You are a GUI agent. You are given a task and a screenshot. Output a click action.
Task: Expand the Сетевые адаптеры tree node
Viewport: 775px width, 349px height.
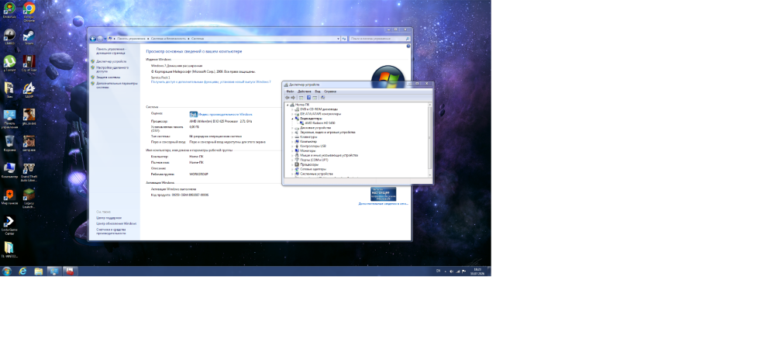coord(292,169)
